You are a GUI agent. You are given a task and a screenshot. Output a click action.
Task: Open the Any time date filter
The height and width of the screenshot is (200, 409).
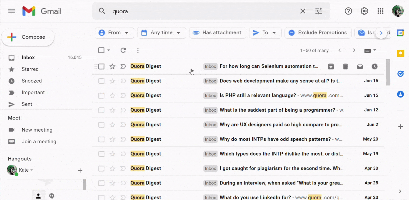tap(161, 33)
